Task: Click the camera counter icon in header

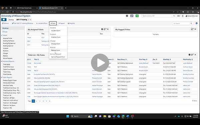Action: coord(179,16)
